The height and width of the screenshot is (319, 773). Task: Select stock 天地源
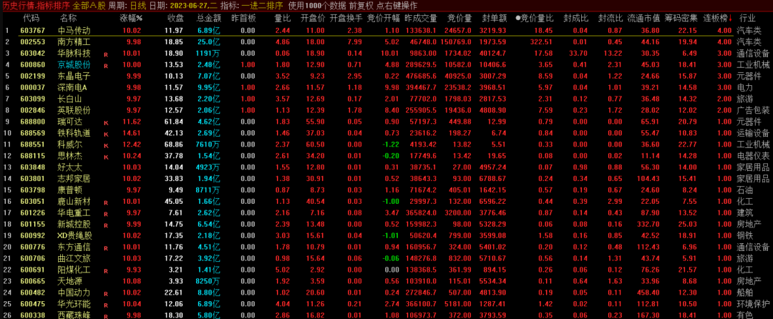(x=70, y=280)
